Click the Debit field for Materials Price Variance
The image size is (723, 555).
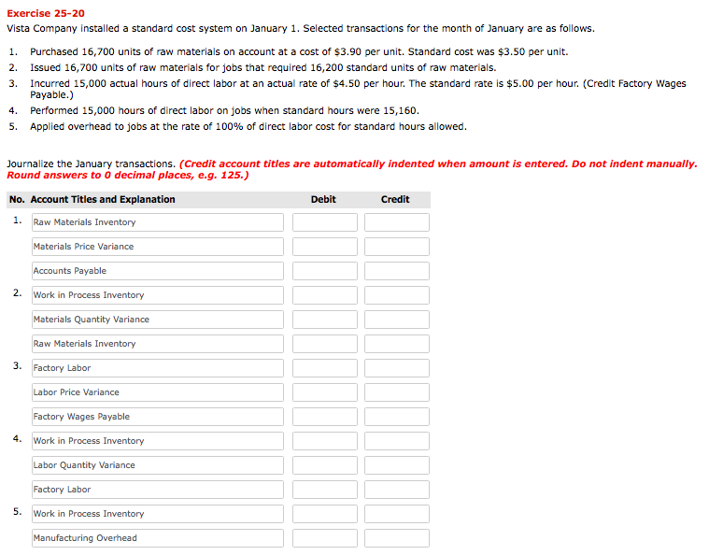point(324,247)
